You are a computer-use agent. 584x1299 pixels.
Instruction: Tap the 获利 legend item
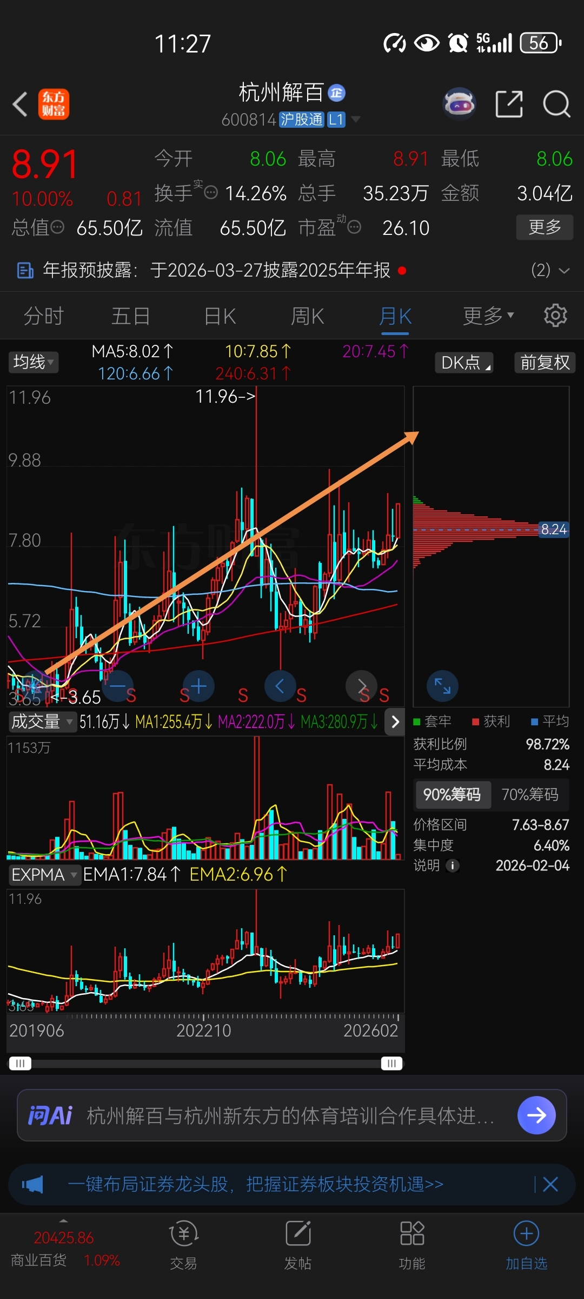click(x=491, y=721)
